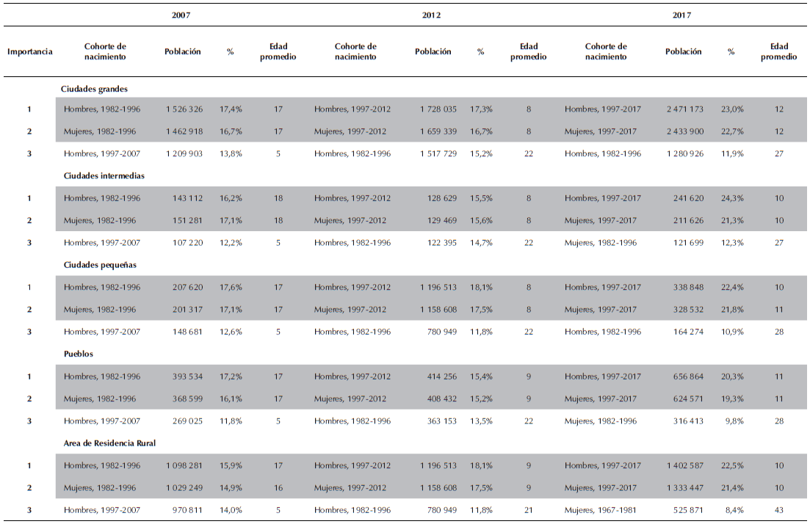Viewport: 810px width, 524px height.
Task: Click the 2007 year column header
Action: pos(181,15)
